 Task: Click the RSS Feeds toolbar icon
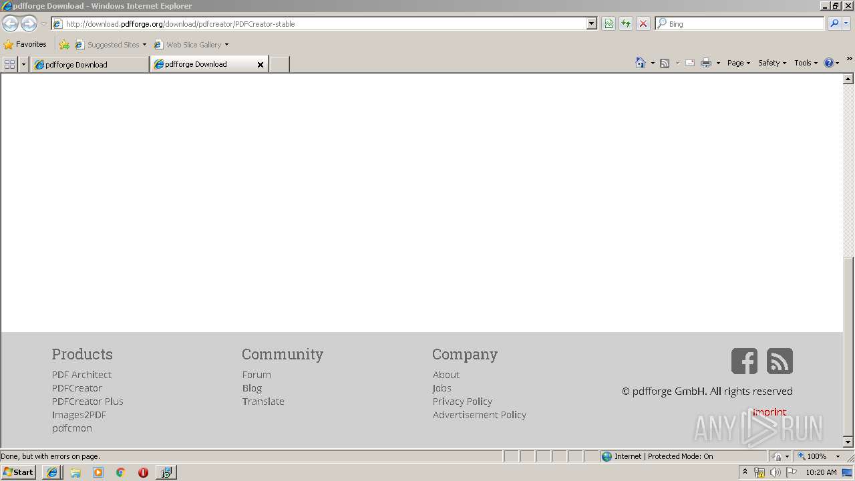665,63
